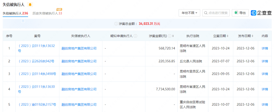Click court 重庆自由贸易试验区人民法院
Image resolution: width=274 pixels, height=112 pixels.
tap(192, 104)
